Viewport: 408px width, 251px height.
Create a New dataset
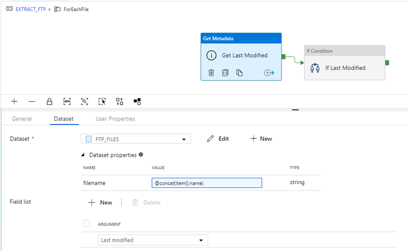(261, 139)
